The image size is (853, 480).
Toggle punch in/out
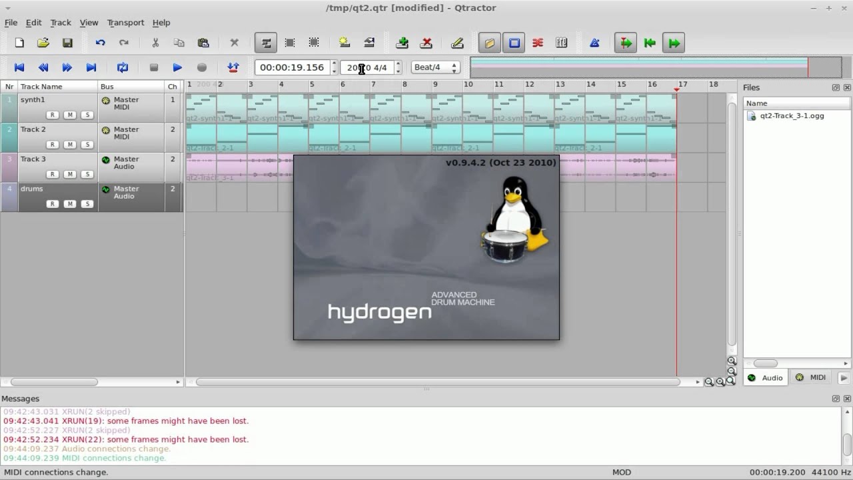point(233,67)
